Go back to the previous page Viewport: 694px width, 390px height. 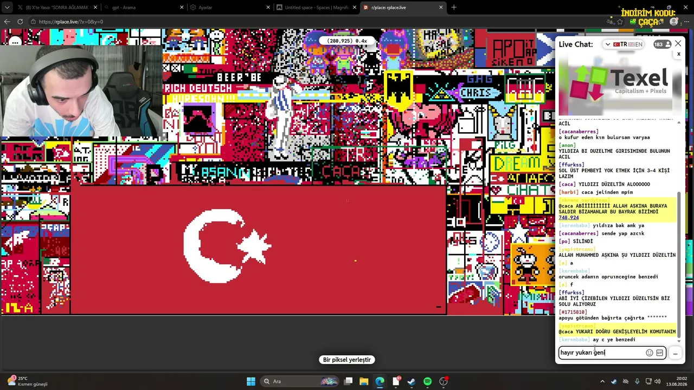tap(7, 22)
